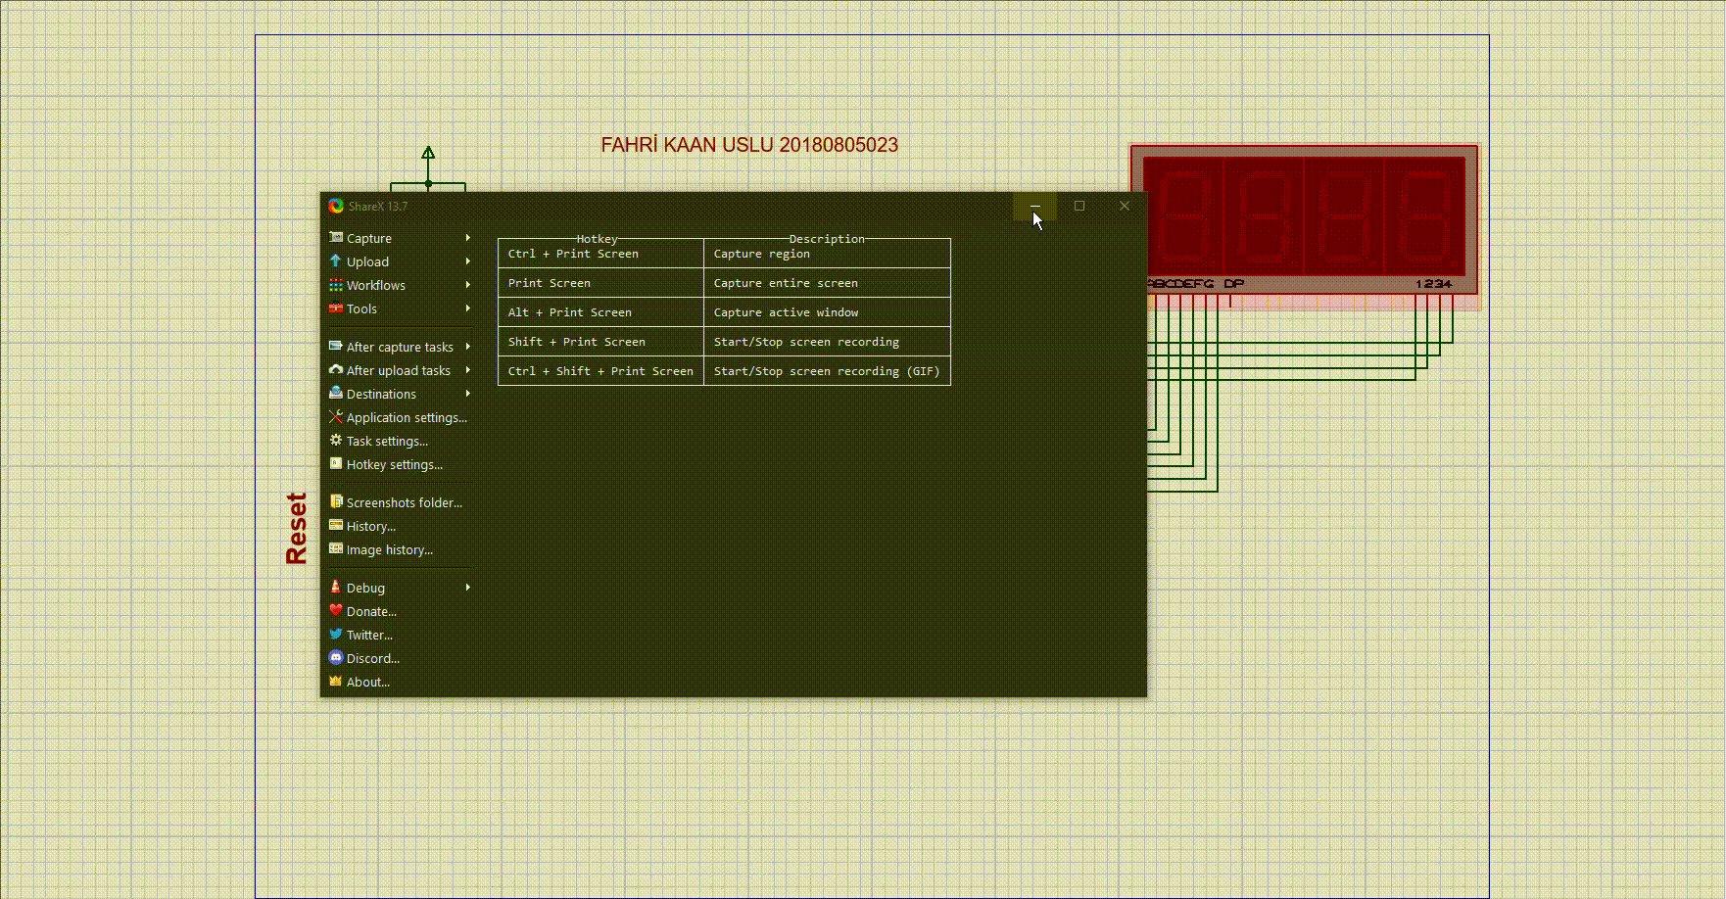The image size is (1726, 899).
Task: Minimize the ShareX window
Action: pyautogui.click(x=1034, y=206)
